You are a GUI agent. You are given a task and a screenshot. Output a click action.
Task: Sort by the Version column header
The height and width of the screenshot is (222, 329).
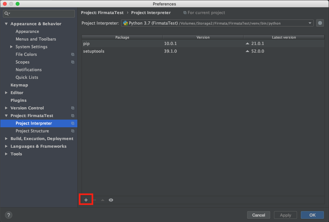pyautogui.click(x=203, y=37)
